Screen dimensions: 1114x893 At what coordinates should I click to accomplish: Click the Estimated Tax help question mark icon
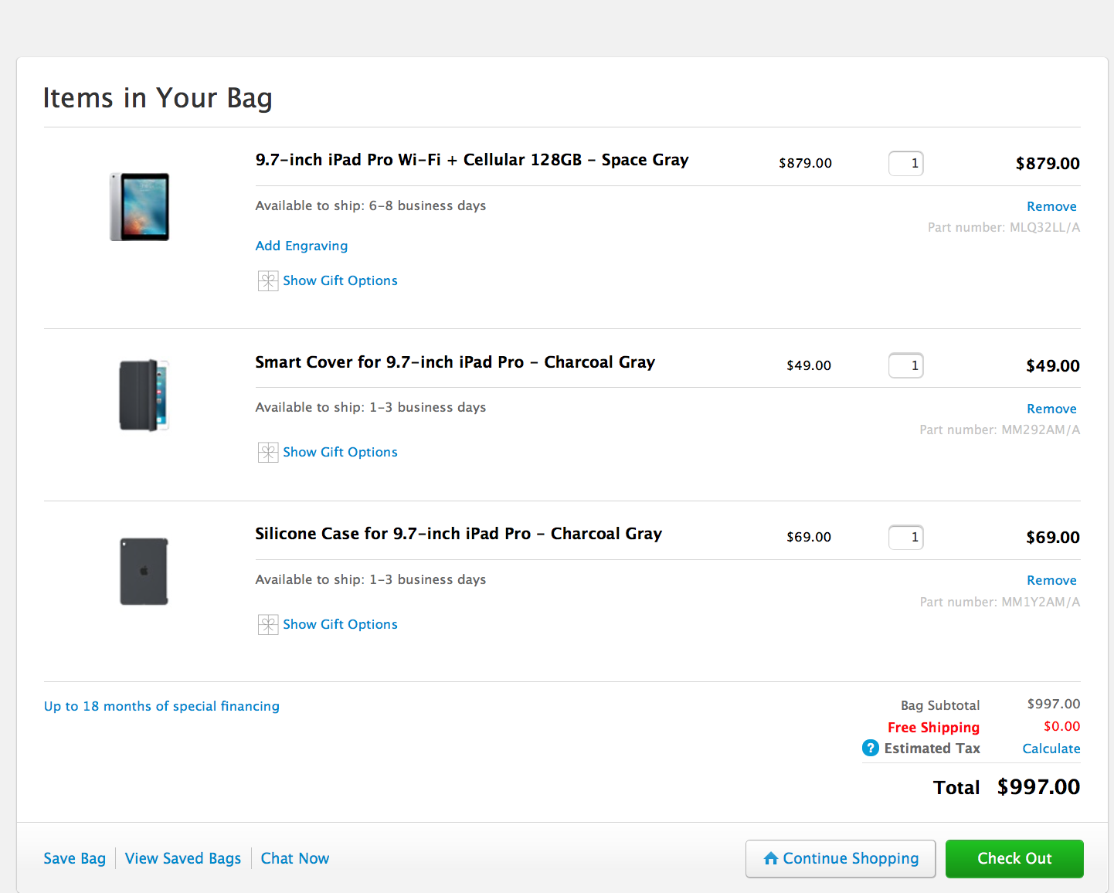[x=870, y=748]
